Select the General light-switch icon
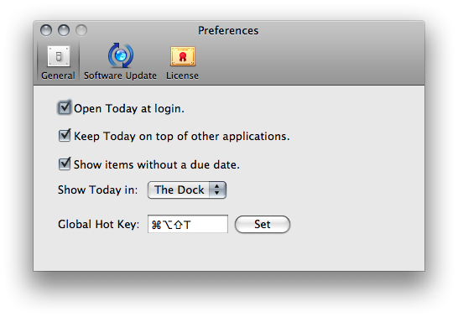The height and width of the screenshot is (317, 458). click(59, 56)
